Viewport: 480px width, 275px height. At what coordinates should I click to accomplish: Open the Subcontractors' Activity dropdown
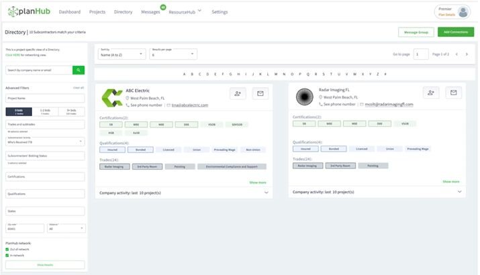click(x=45, y=142)
